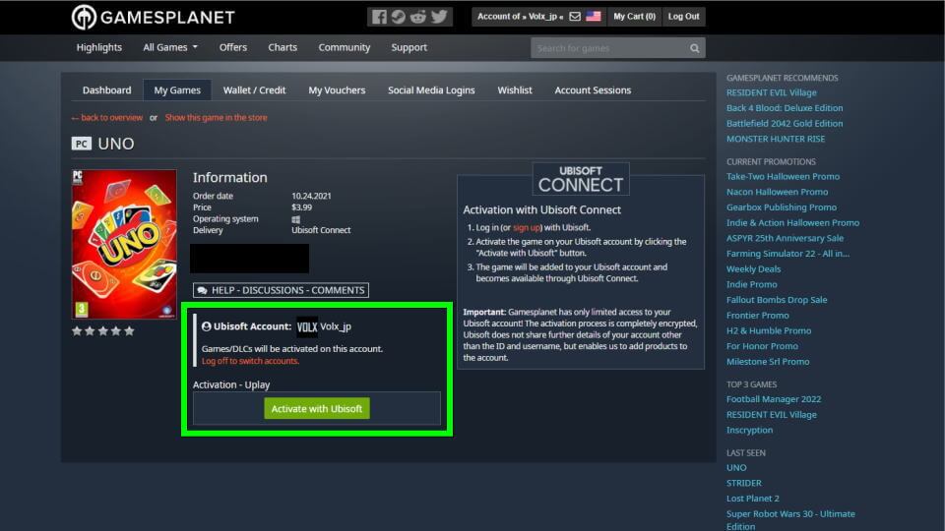Screen dimensions: 945x531
Task: Open the Steam community icon in header
Action: coord(399,17)
